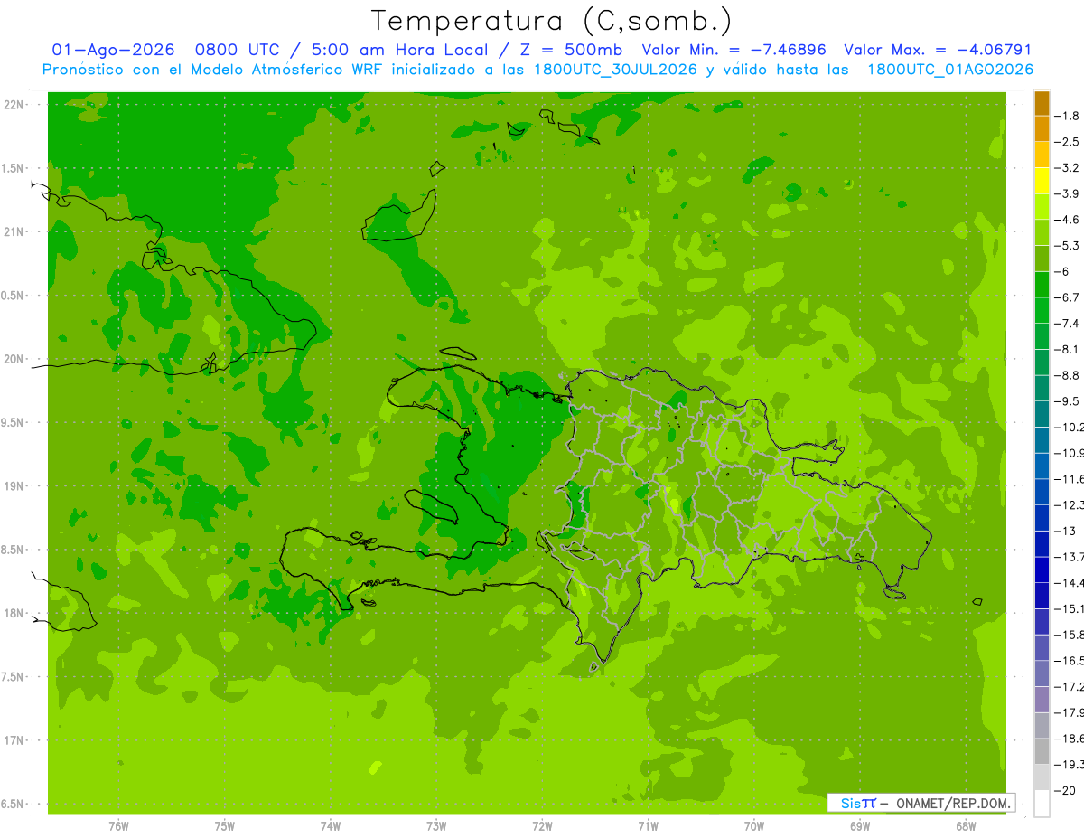Click the bright yellow colorbar swatch
This screenshot has width=1084, height=838.
tap(1042, 181)
